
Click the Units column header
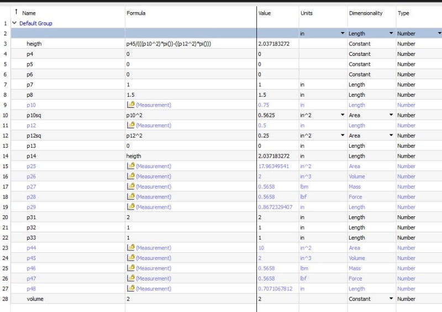(x=307, y=13)
